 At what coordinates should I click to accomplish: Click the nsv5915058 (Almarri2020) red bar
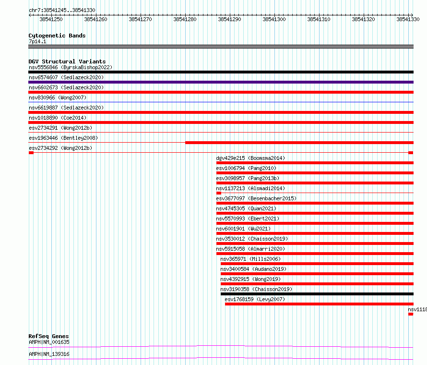click(x=315, y=254)
